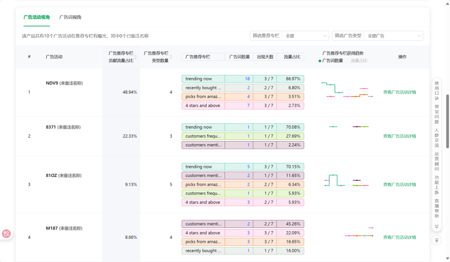The image size is (450, 262).
Task: Sort by 广告推荐专栏类型数量 column arrows
Action: pyautogui.click(x=171, y=57)
